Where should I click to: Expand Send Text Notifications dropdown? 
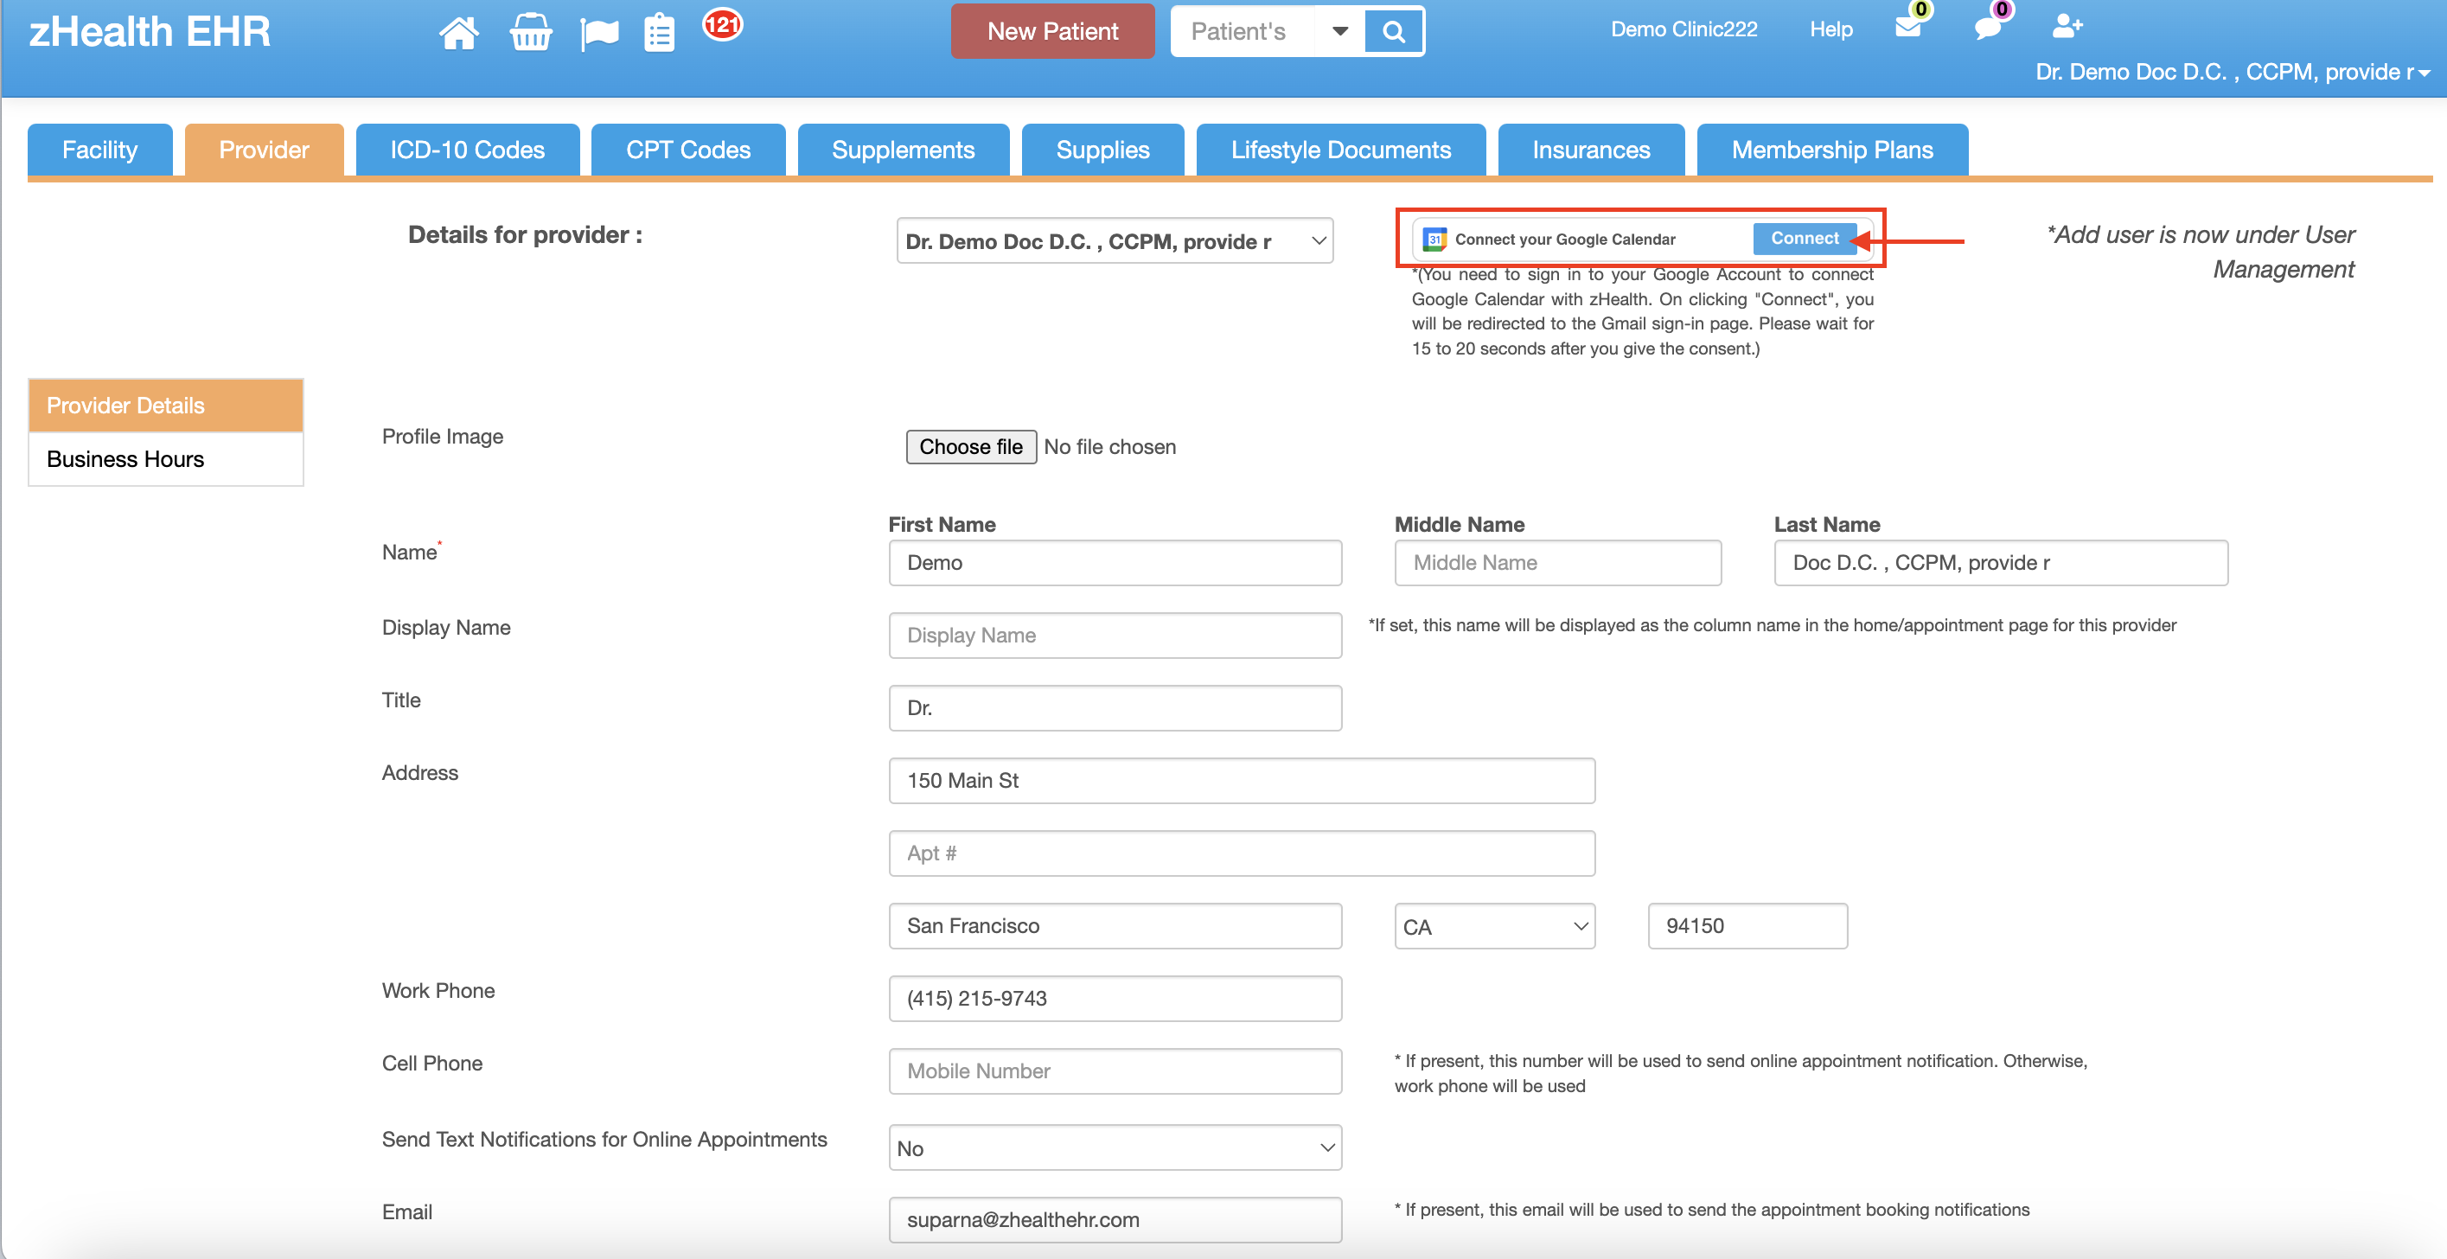coord(1115,1147)
